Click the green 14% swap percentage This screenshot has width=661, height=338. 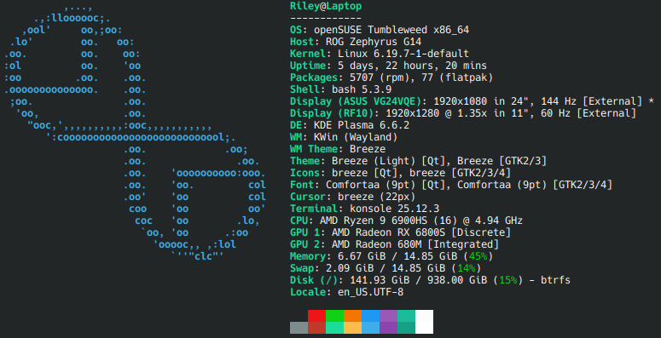point(467,267)
